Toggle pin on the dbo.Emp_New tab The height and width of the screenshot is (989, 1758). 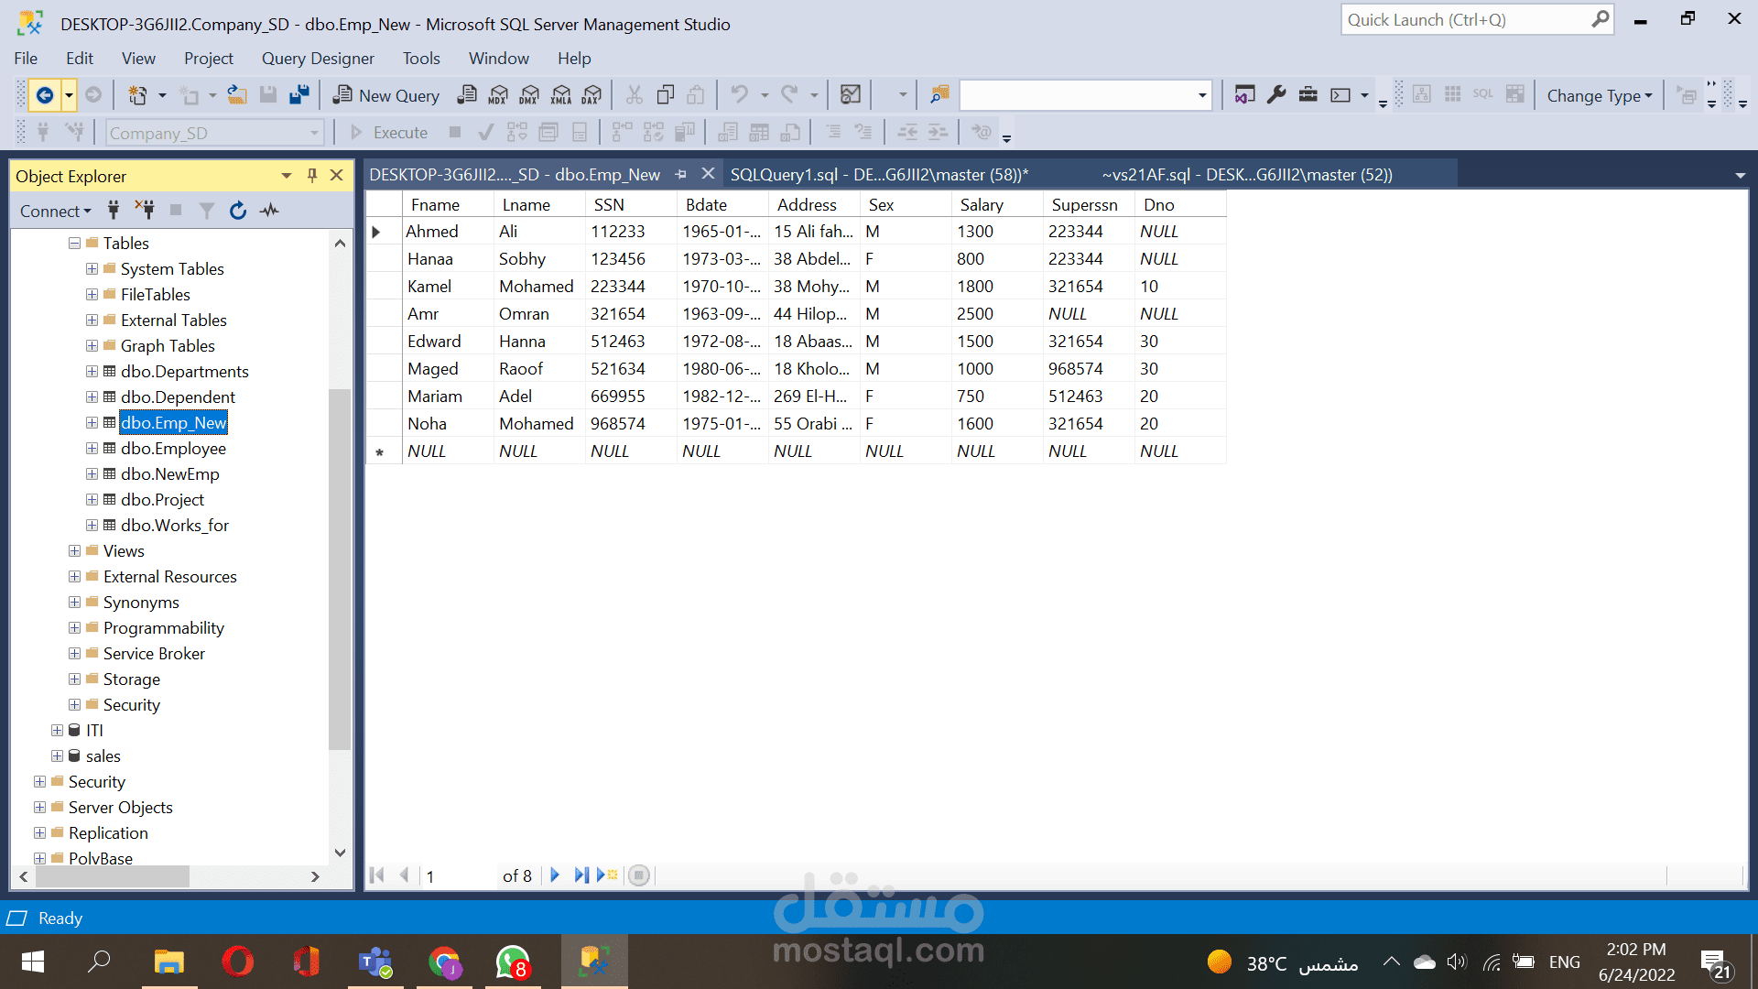click(x=681, y=175)
